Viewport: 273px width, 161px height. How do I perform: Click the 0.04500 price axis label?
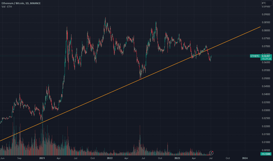[x=266, y=86]
